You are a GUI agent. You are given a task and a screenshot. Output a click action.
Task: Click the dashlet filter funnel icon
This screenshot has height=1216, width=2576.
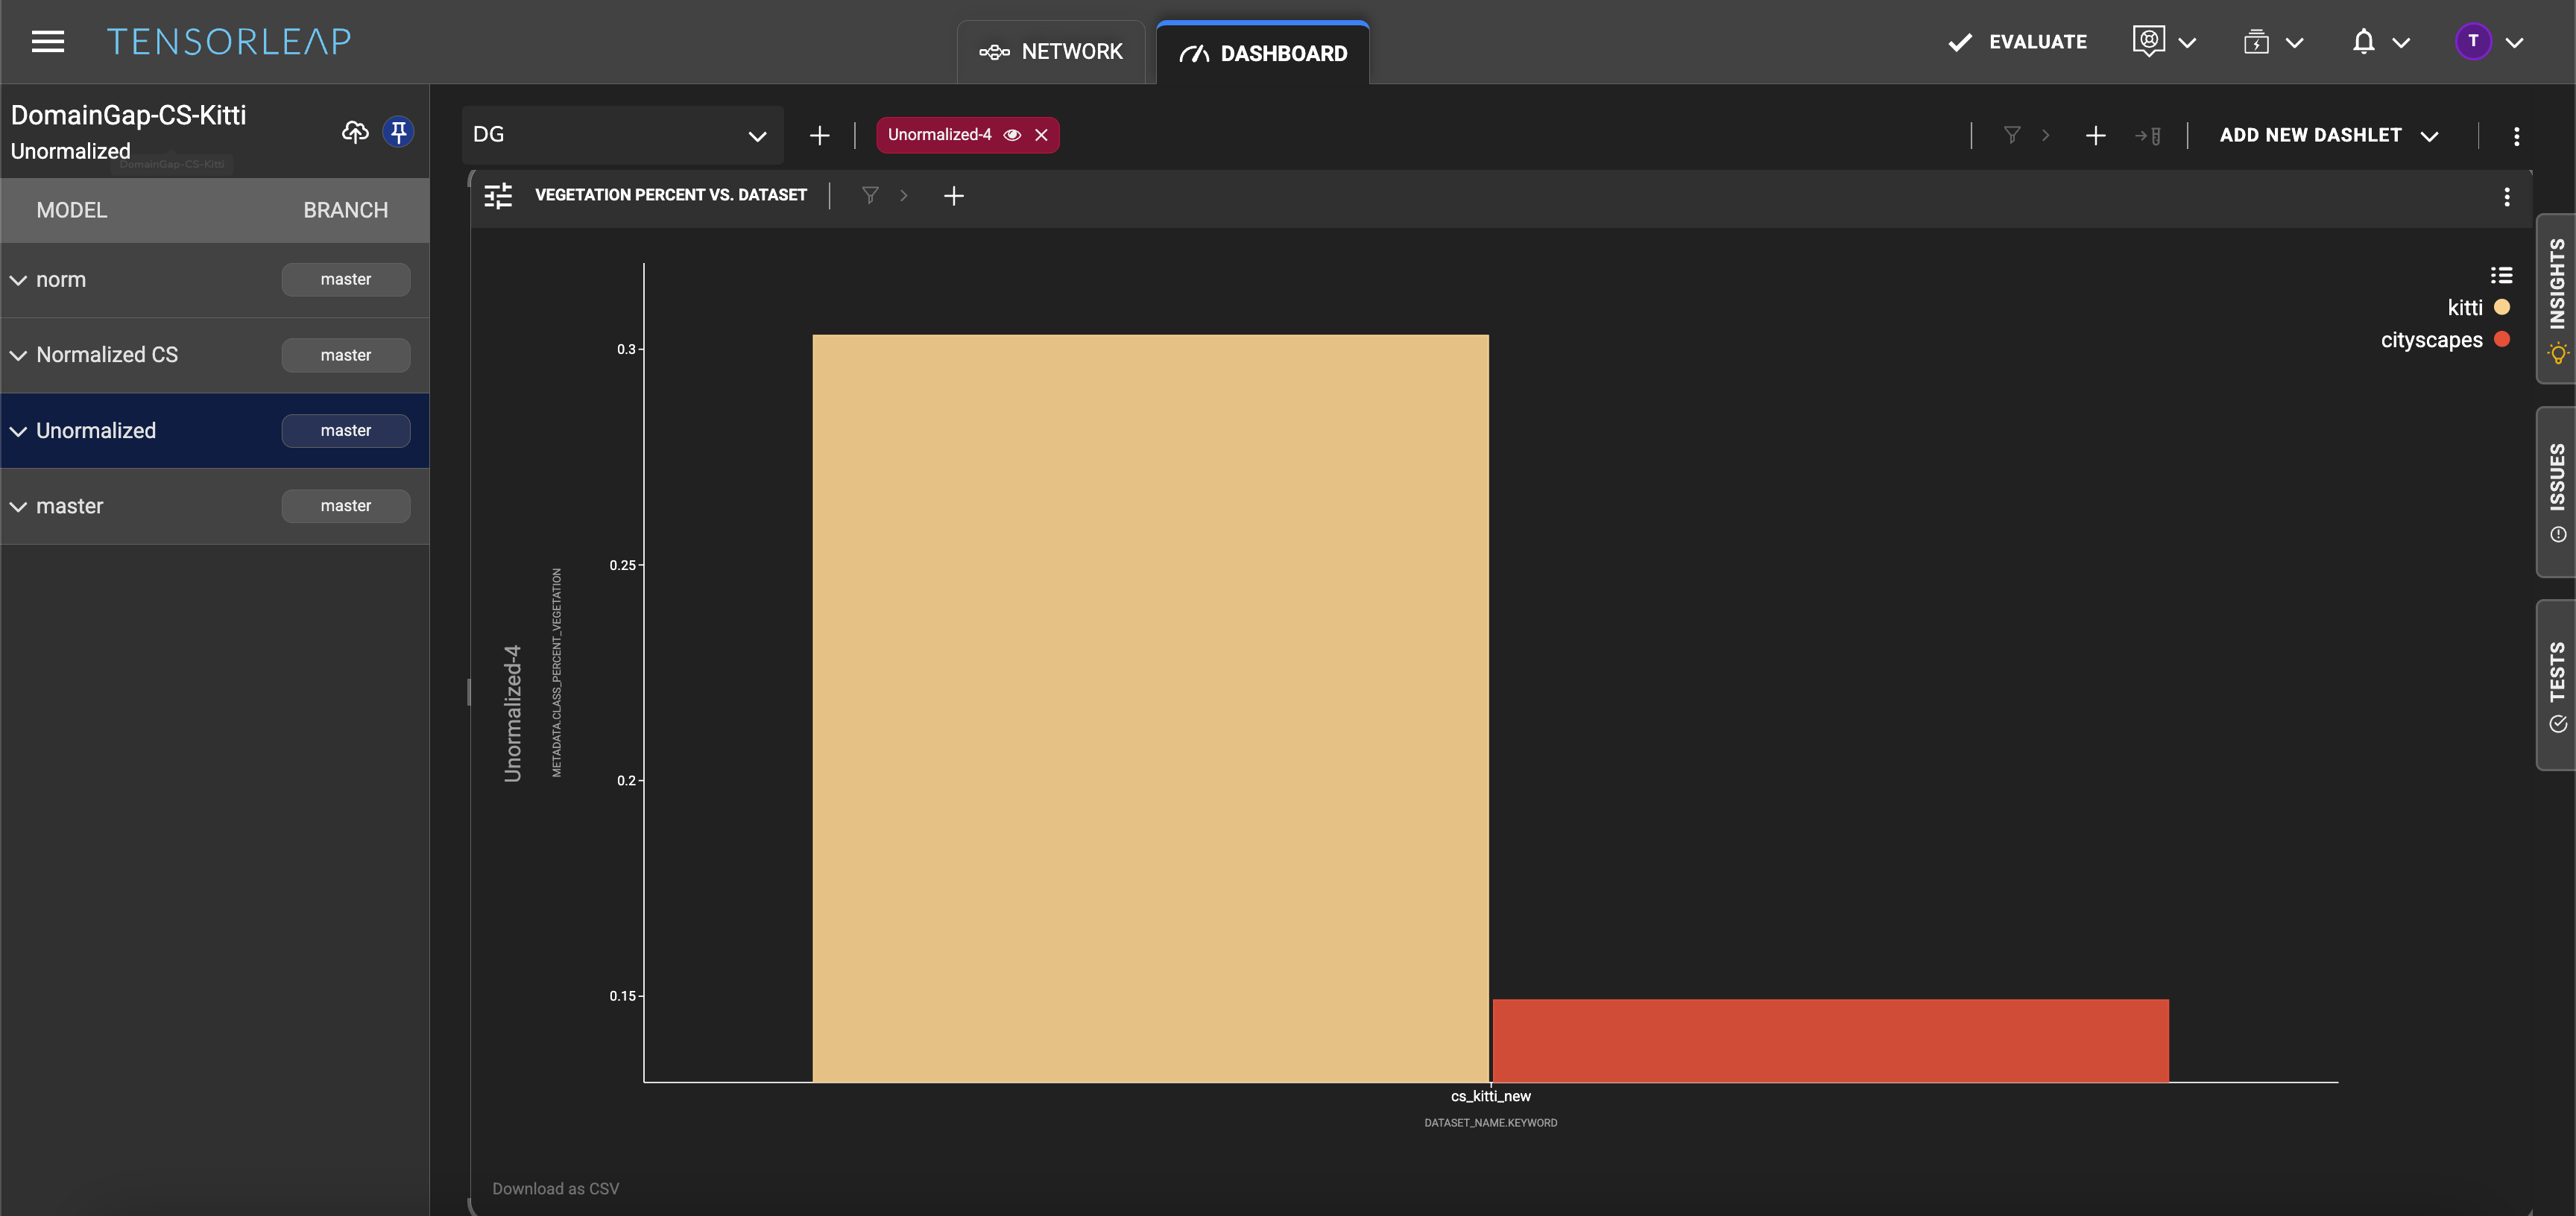[x=870, y=196]
